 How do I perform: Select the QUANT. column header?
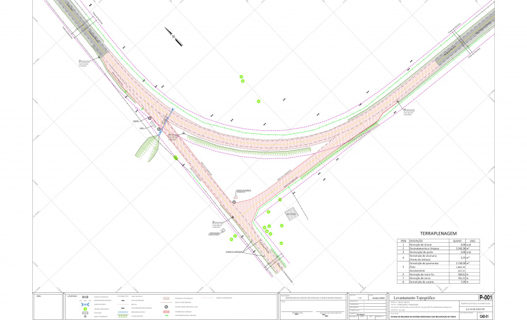click(x=458, y=240)
